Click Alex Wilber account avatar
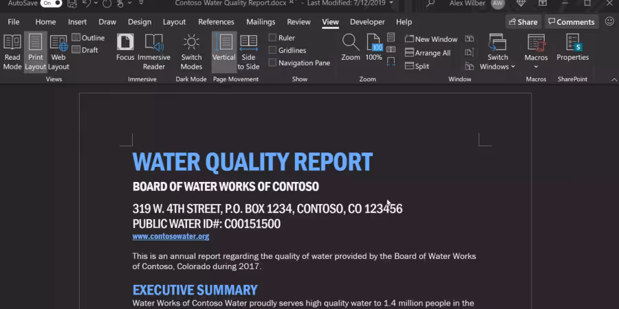The image size is (619, 309). tap(498, 3)
